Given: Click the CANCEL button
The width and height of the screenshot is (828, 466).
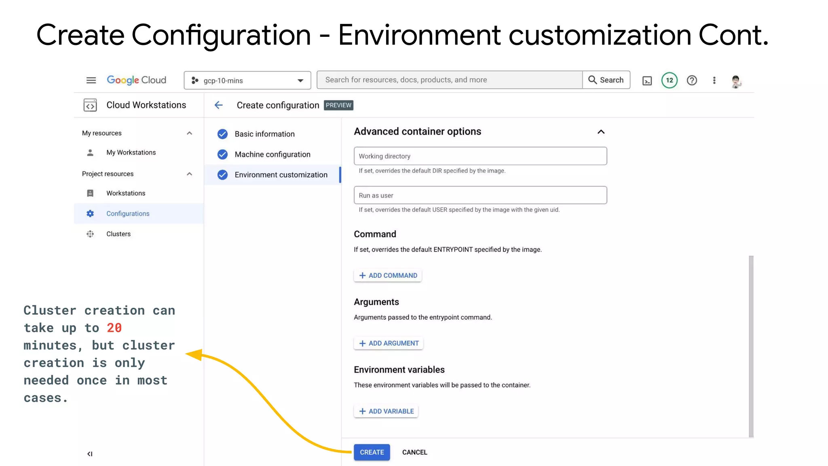Looking at the screenshot, I should pyautogui.click(x=415, y=452).
